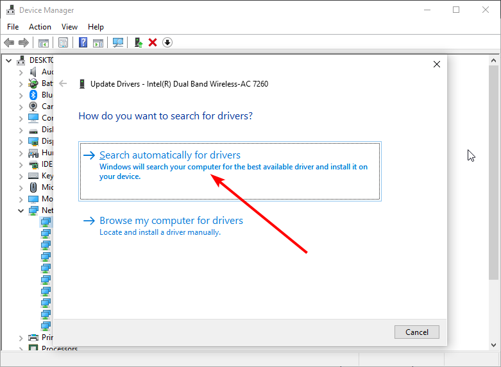Select the Disk drives category icon
501x367 pixels.
click(33, 131)
